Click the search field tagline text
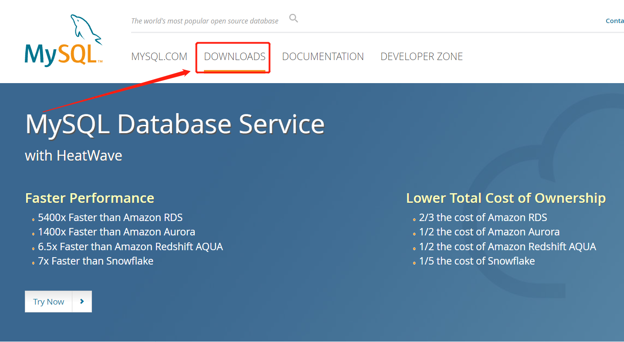 205,21
